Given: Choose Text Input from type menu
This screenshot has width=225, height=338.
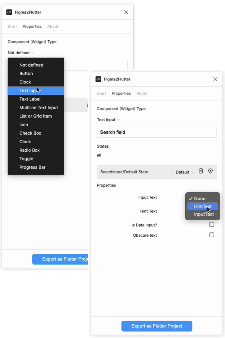Looking at the screenshot, I should [36, 91].
